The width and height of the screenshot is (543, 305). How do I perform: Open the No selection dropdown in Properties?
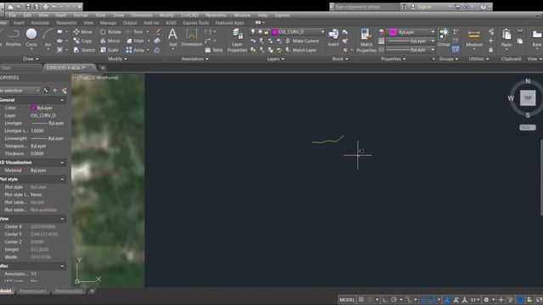pyautogui.click(x=20, y=91)
